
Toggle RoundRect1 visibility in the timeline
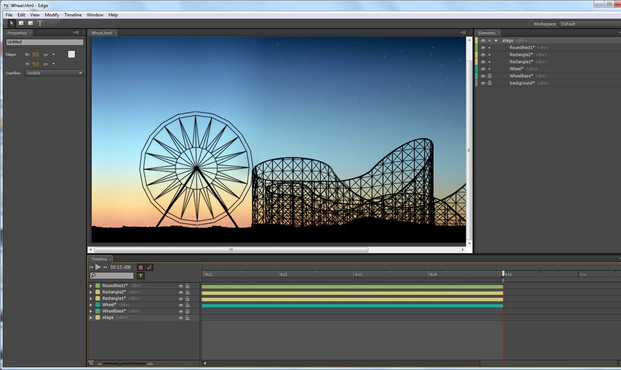point(180,286)
